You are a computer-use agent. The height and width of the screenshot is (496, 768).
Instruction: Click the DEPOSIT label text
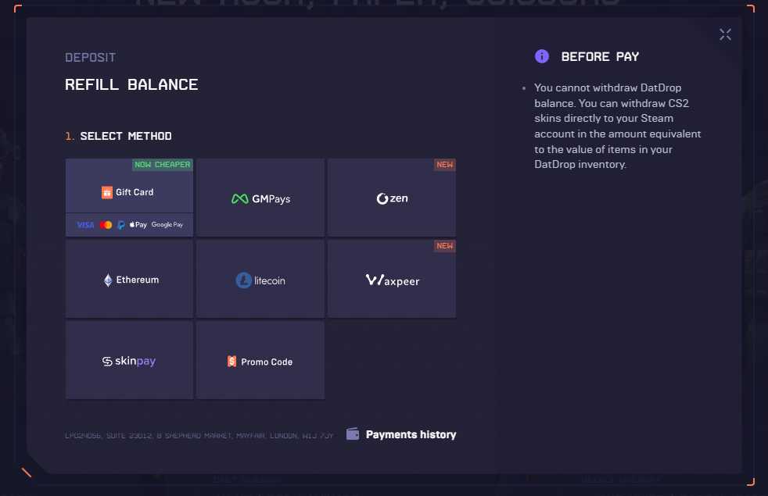click(x=91, y=58)
